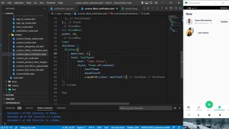Click M2010J19SG device selector in status bar
Image resolution: width=229 pixels, height=129 pixels.
(156, 128)
